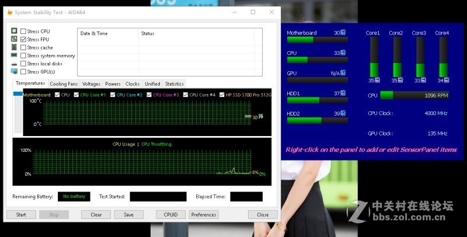Toggle the CPU temperature graph checkbox

click(x=57, y=95)
